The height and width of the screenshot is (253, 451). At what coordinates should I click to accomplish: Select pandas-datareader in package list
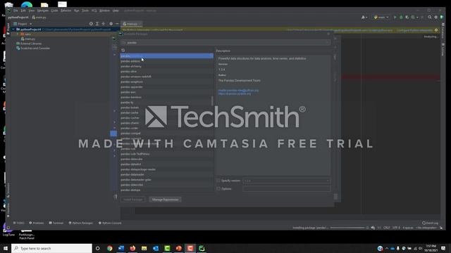[x=167, y=174]
